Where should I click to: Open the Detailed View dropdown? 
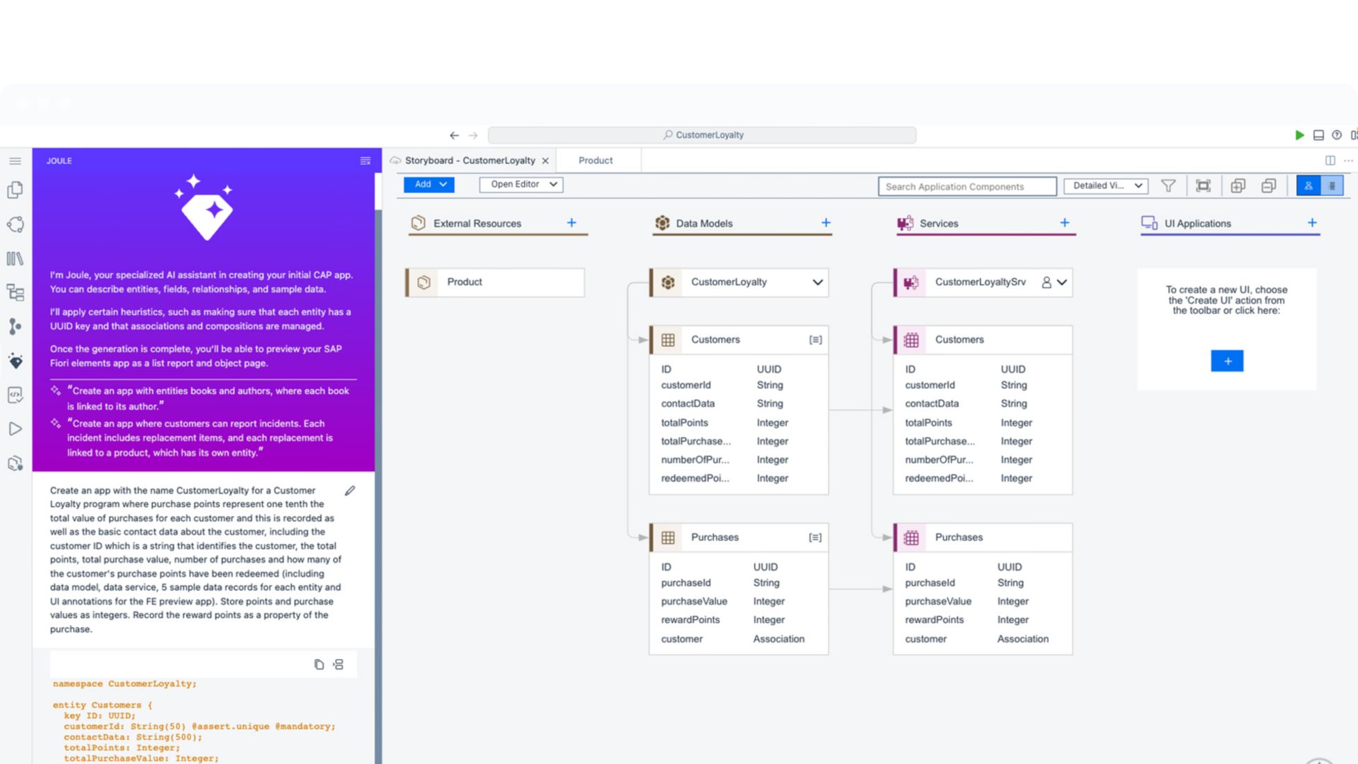click(1106, 185)
